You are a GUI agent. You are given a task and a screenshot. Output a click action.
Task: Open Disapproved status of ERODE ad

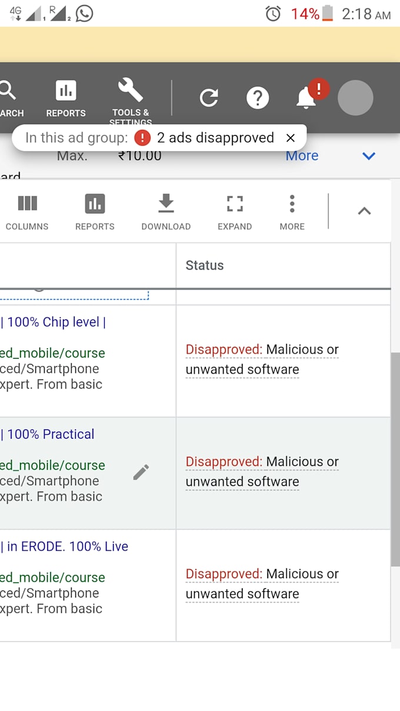coord(224,574)
